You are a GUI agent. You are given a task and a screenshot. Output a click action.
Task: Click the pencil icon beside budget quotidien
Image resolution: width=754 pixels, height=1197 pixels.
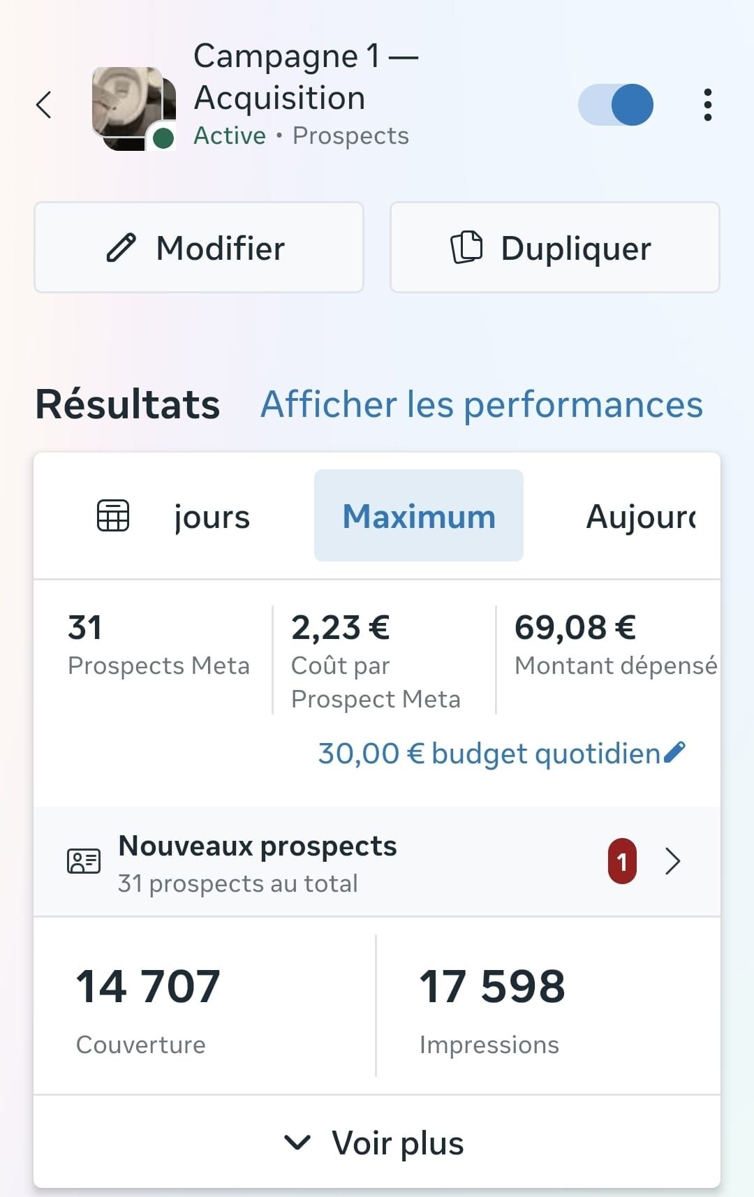pos(675,753)
